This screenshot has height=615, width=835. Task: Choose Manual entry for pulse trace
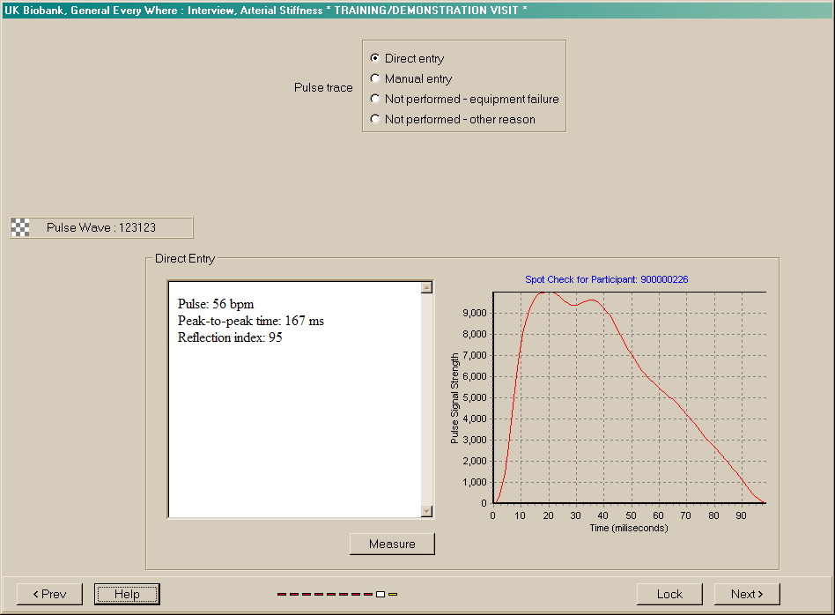coord(375,78)
